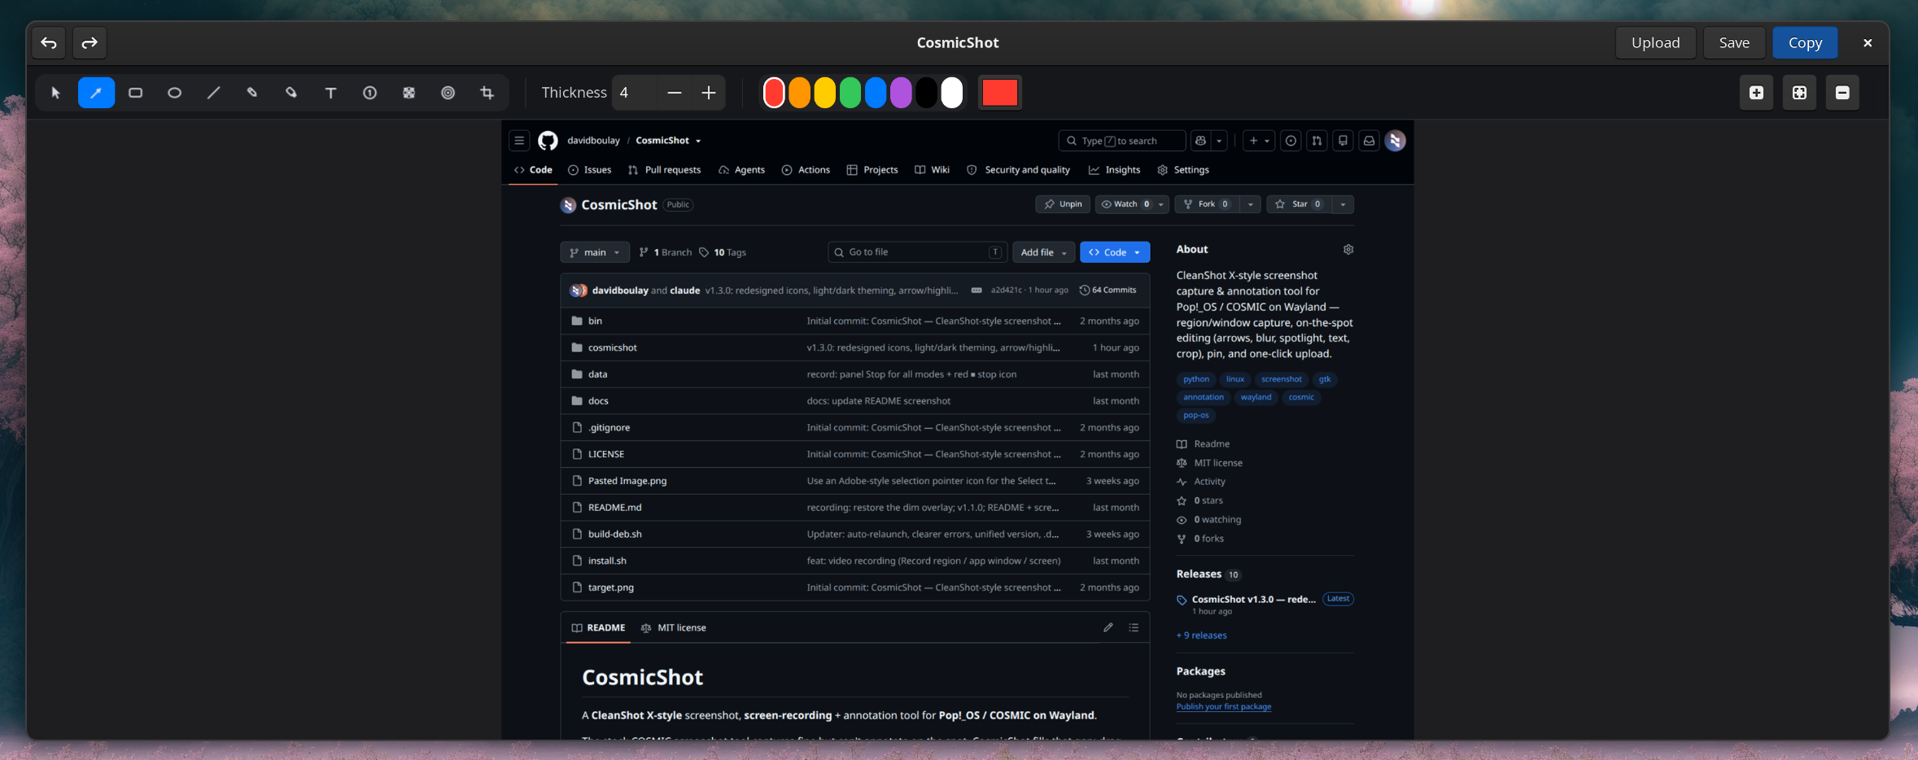Image resolution: width=1918 pixels, height=760 pixels.
Task: Pick the purple color swatch
Action: tap(901, 93)
